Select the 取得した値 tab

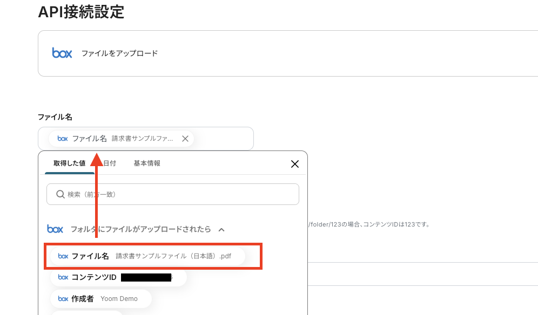[70, 163]
